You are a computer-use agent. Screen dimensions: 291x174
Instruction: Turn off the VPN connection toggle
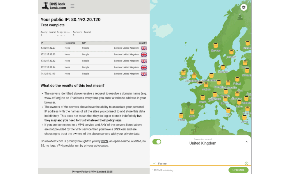[x=157, y=142]
